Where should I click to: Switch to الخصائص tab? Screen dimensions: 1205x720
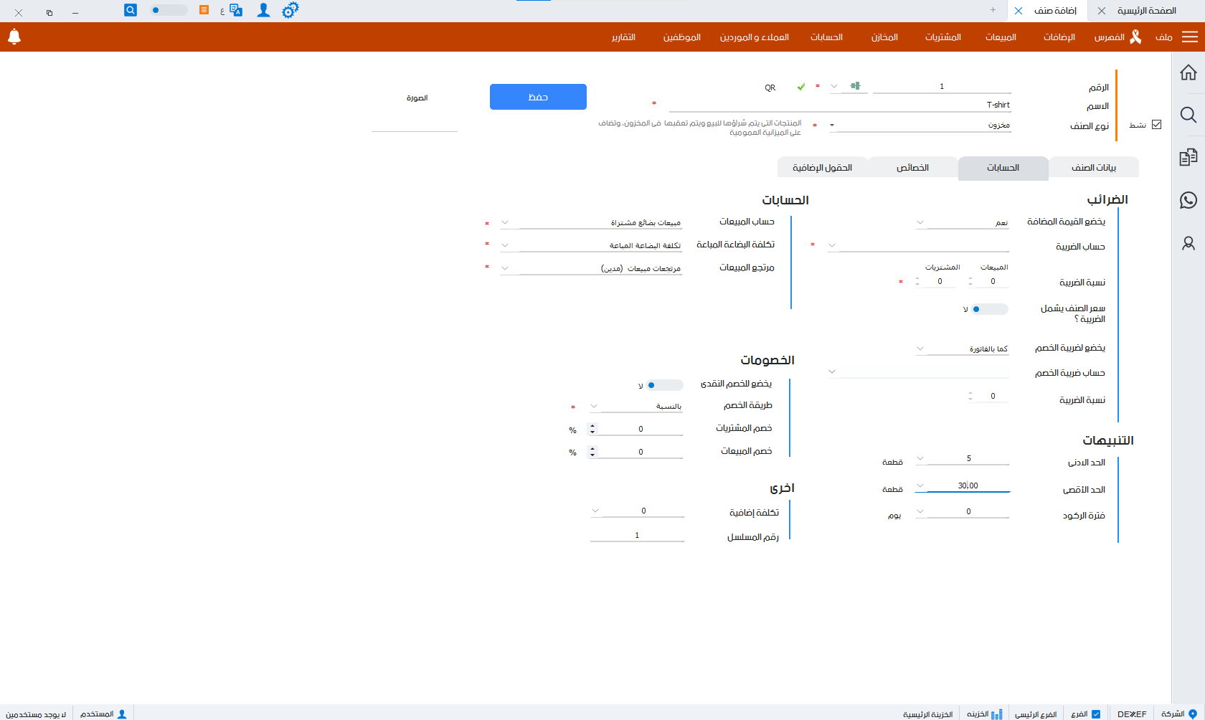pyautogui.click(x=912, y=168)
